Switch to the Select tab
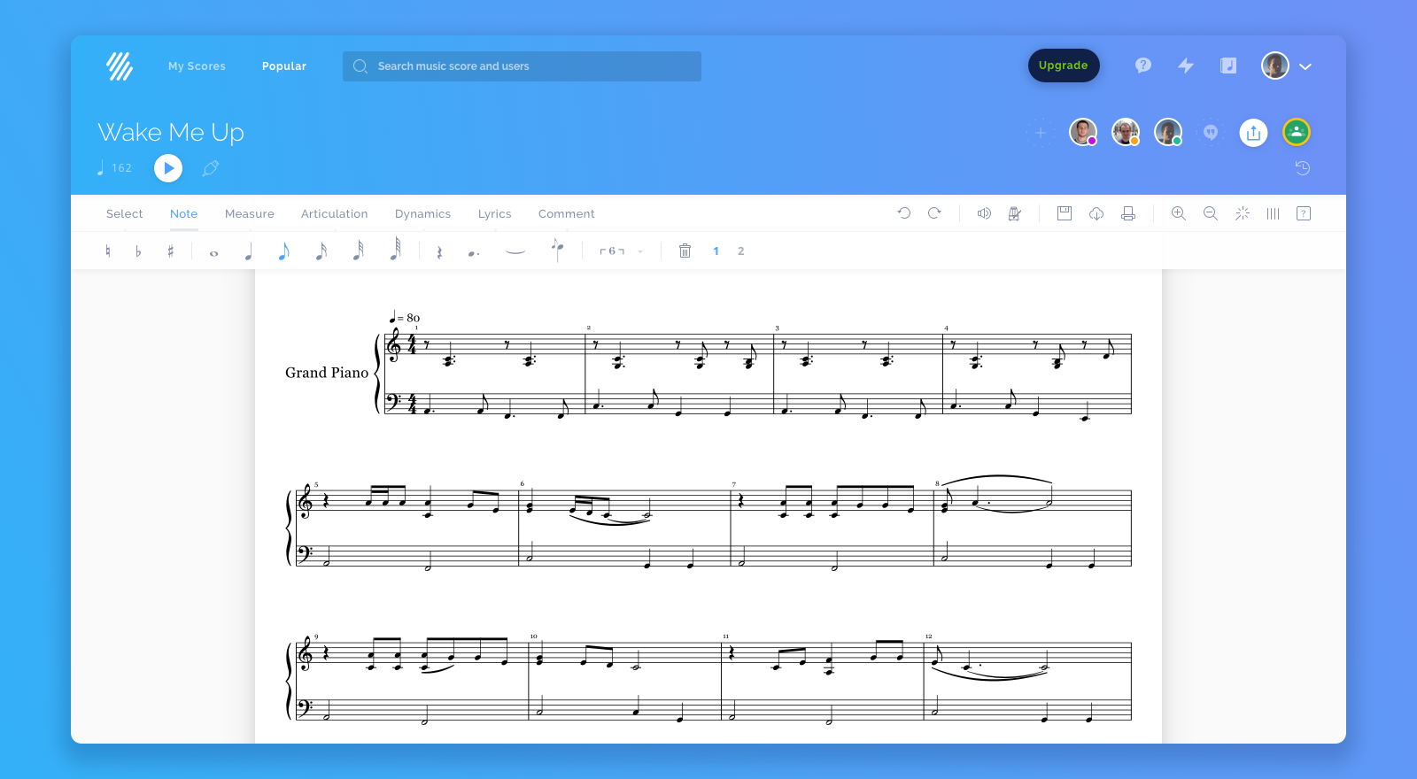The width and height of the screenshot is (1417, 779). 124,214
